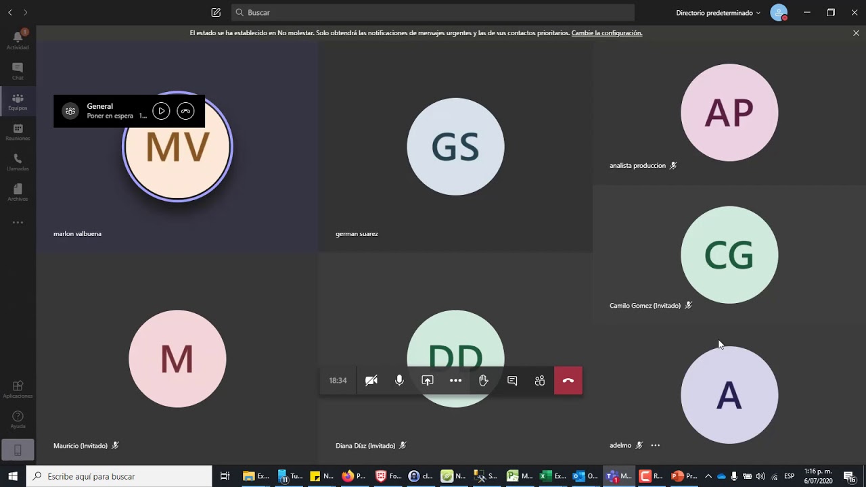866x487 pixels.
Task: Click in the Buscar search box
Action: tap(433, 12)
